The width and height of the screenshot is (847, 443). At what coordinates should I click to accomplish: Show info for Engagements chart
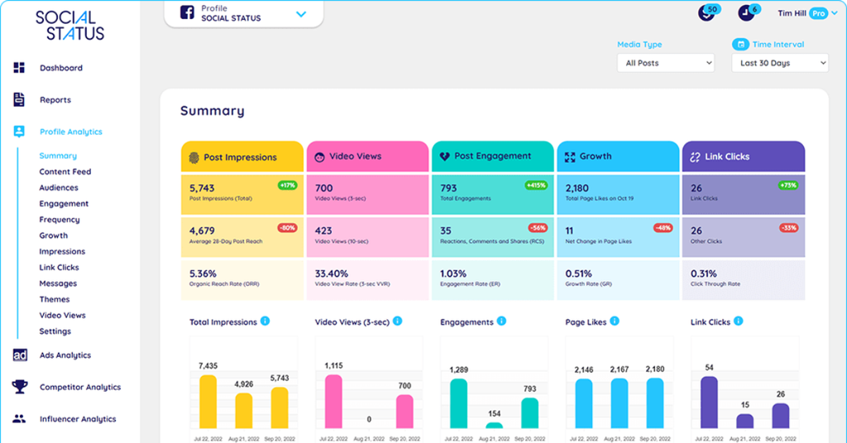point(501,321)
